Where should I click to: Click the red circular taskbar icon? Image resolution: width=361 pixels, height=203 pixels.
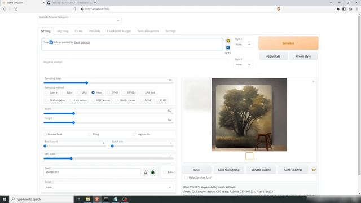tap(125, 199)
